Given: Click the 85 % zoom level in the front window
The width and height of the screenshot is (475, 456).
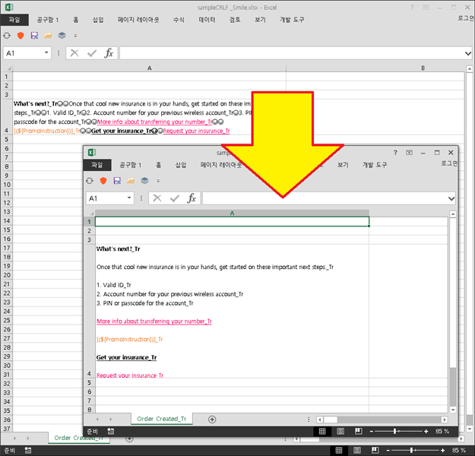Looking at the screenshot, I should click(x=442, y=431).
